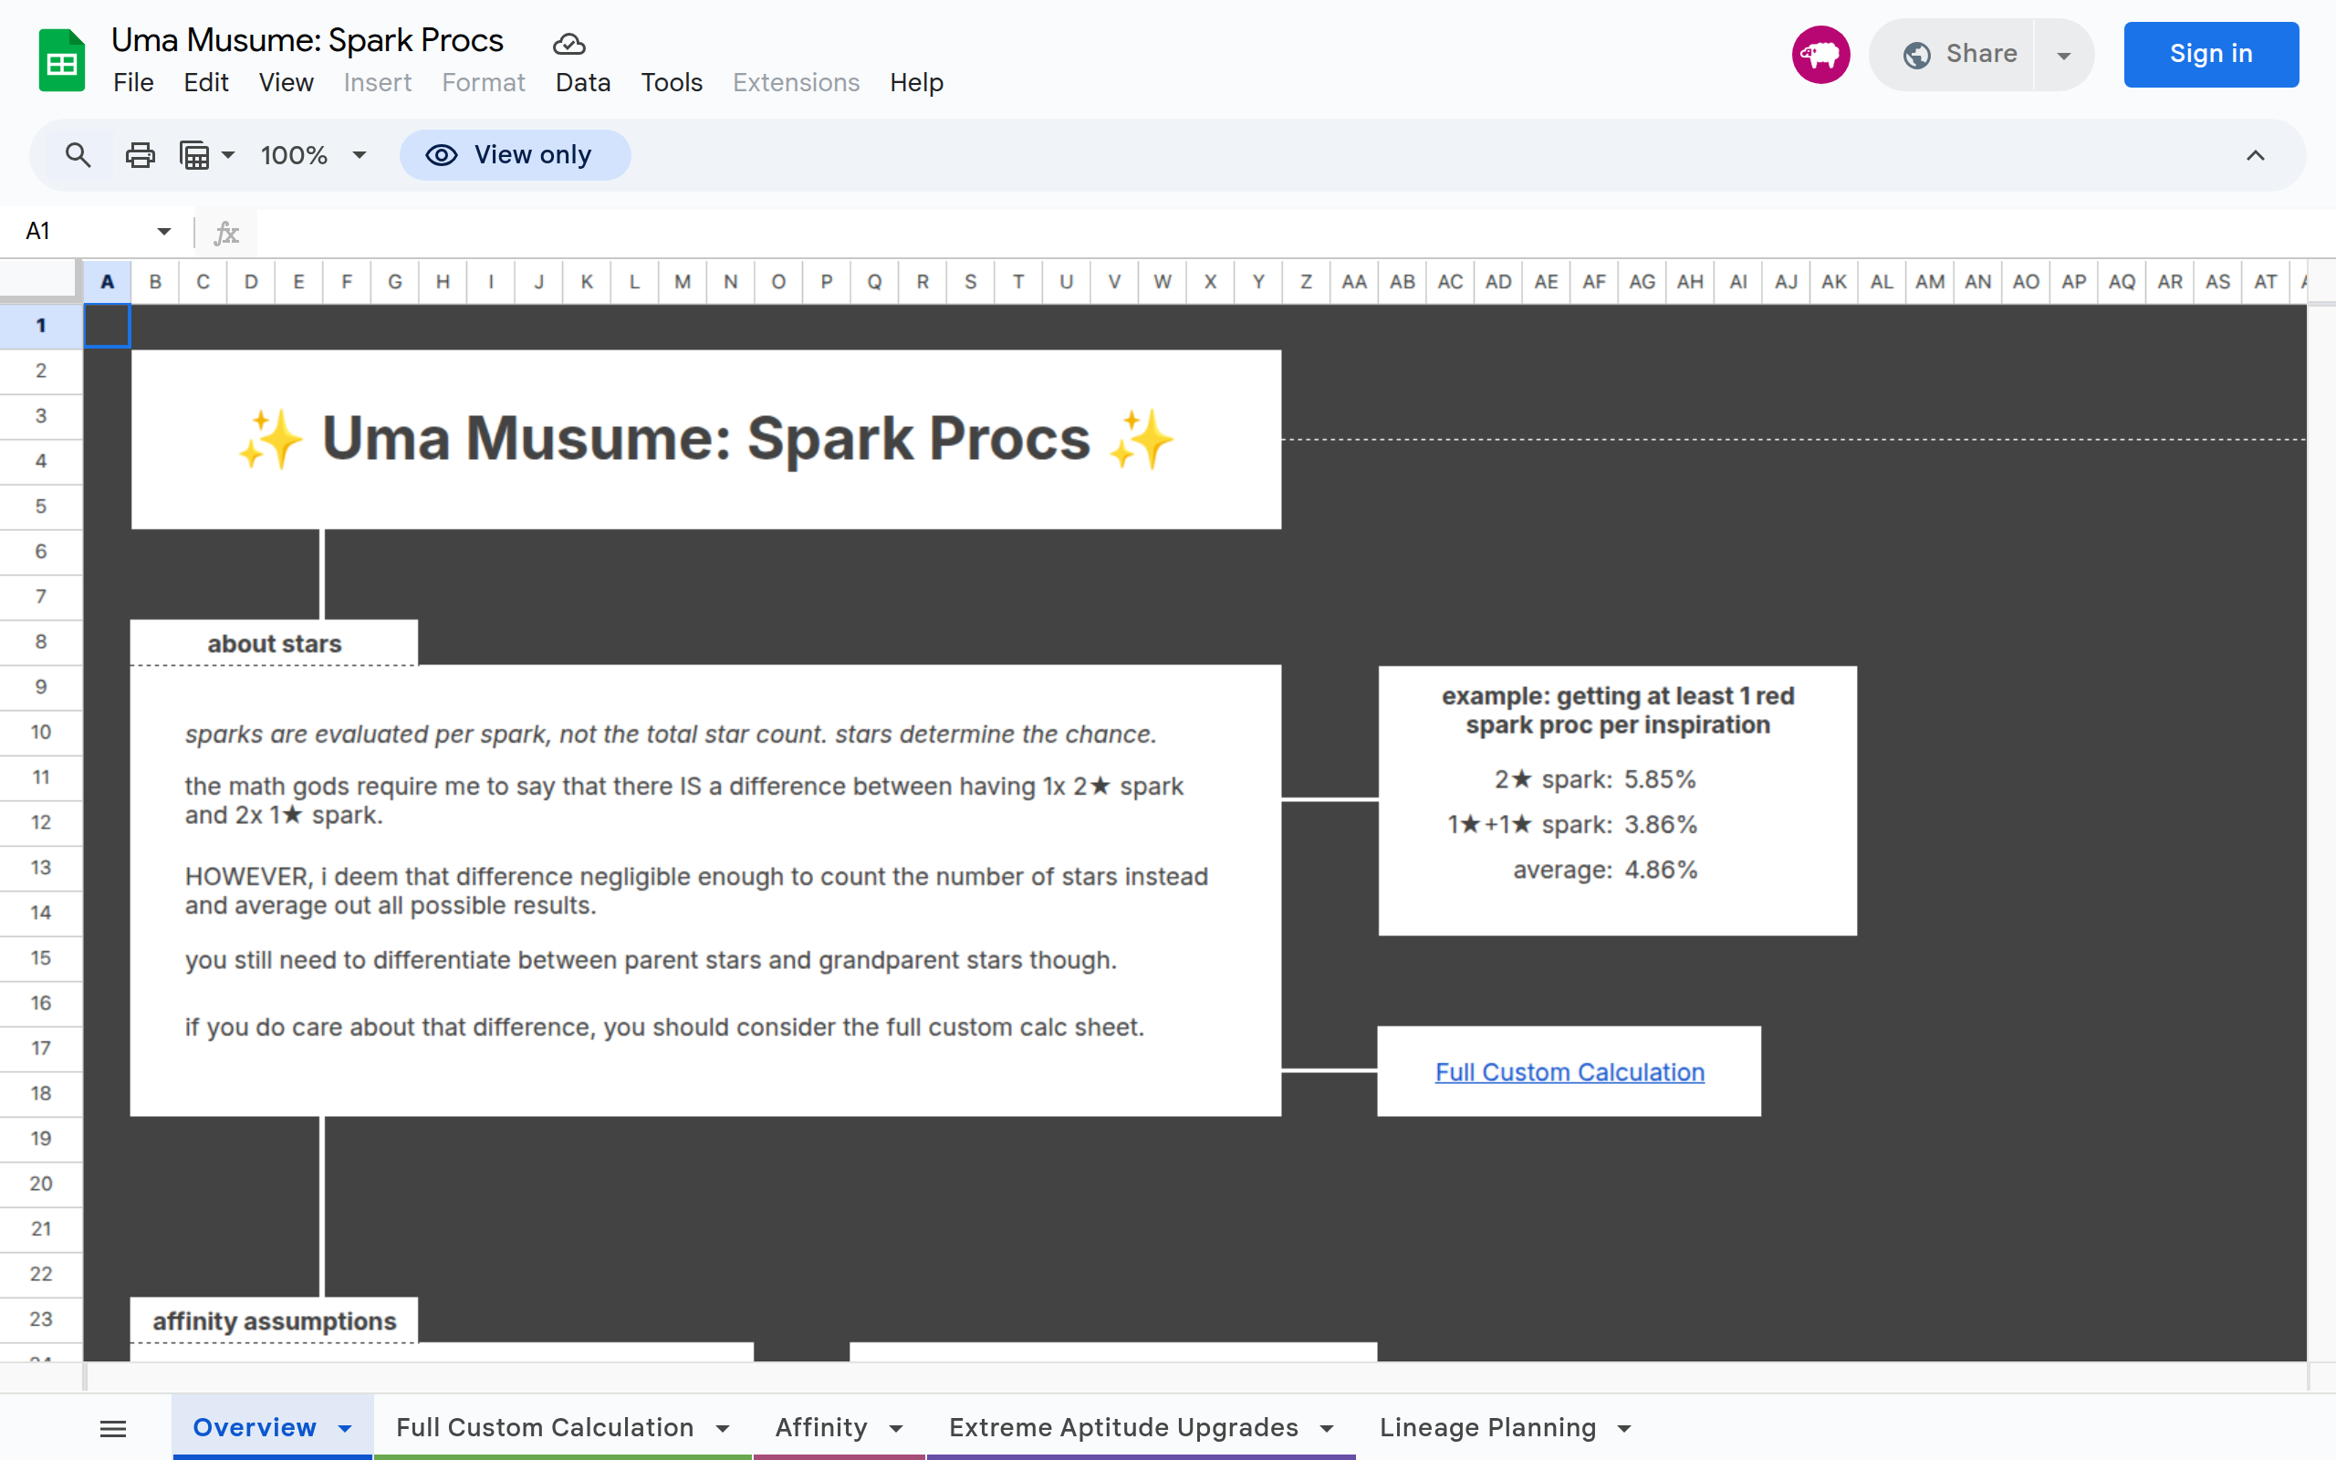Click the print icon
This screenshot has height=1460, width=2336.
pyautogui.click(x=140, y=155)
